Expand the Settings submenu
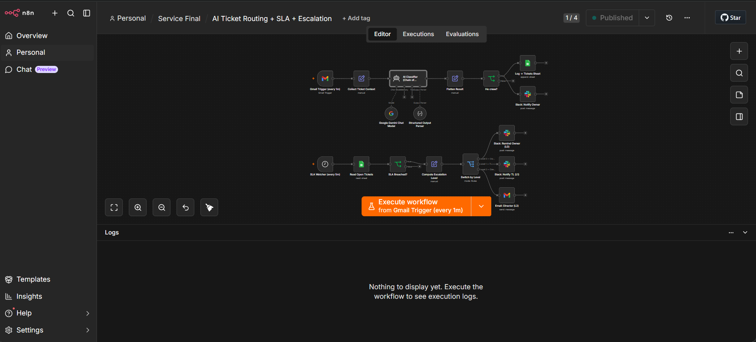The height and width of the screenshot is (342, 756). [87, 330]
